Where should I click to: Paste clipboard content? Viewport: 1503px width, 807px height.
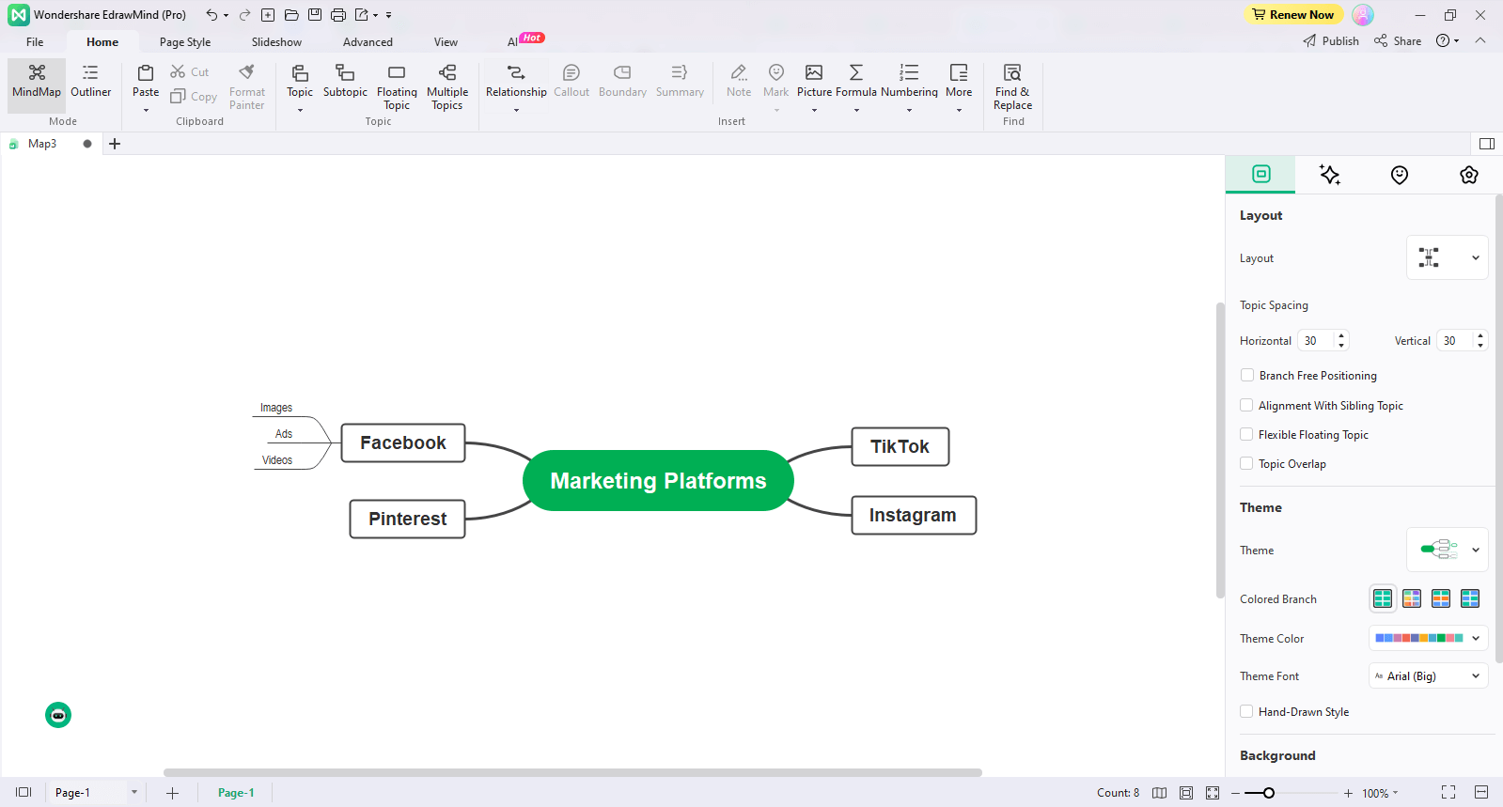[146, 80]
